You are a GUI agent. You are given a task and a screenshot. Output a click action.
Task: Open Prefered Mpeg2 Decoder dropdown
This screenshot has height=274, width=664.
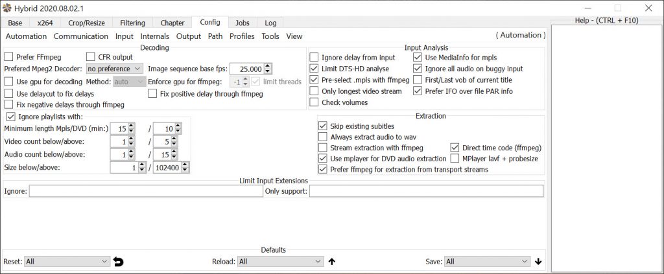point(115,69)
